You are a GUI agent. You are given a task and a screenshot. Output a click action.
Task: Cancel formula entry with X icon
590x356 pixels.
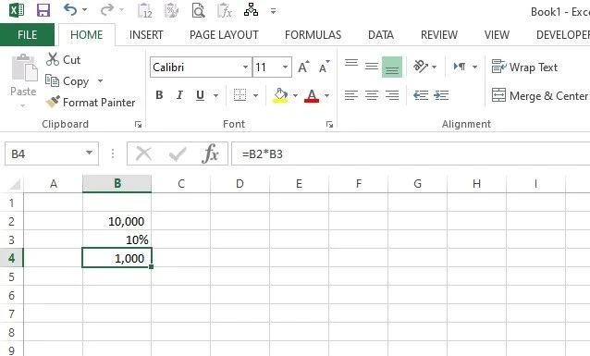click(143, 153)
